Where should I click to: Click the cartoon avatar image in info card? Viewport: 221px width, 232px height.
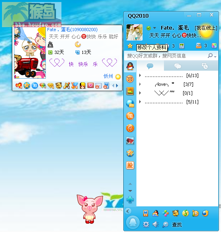click(x=30, y=53)
